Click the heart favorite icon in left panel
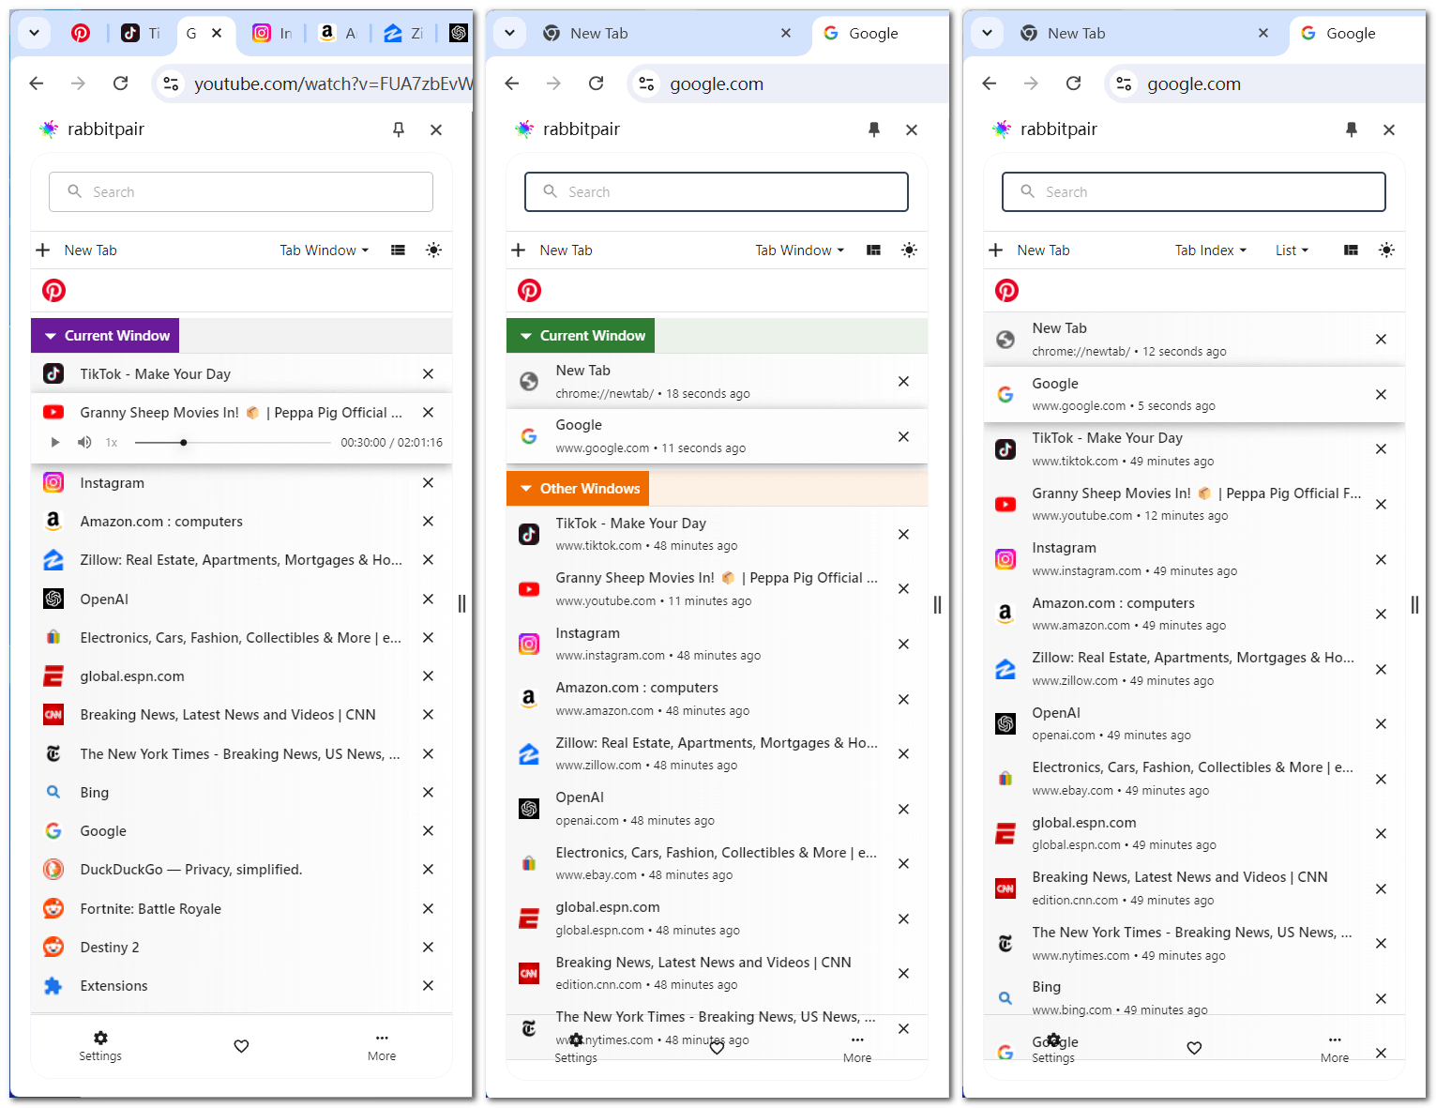 [241, 1045]
